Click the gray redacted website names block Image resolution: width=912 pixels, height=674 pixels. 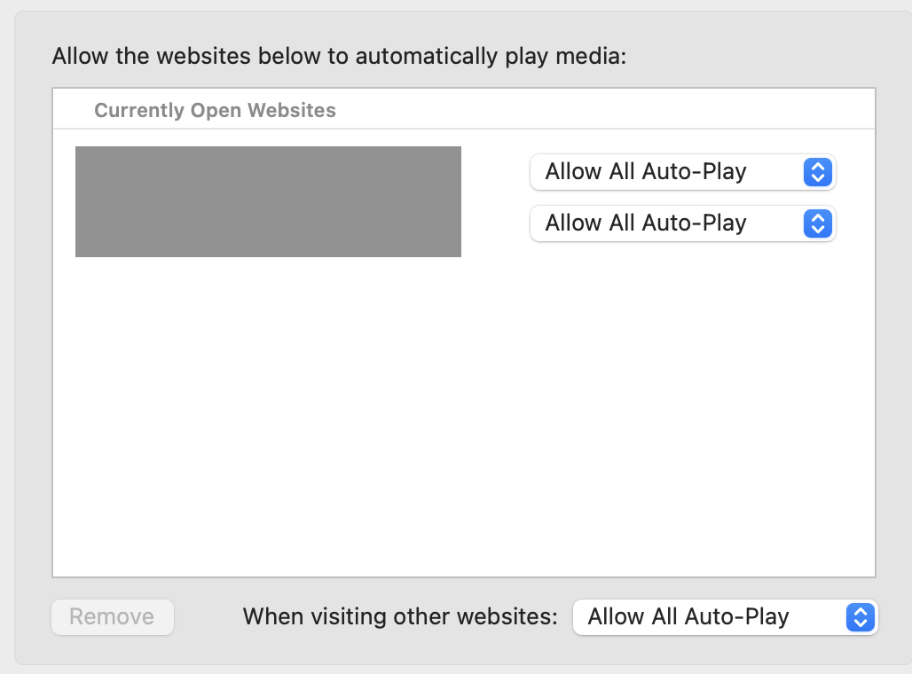[268, 201]
